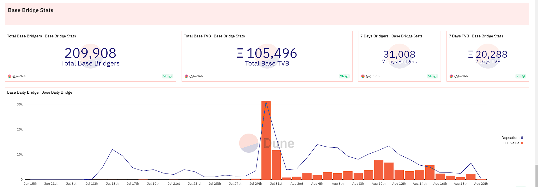538x187 pixels.
Task: Click the @gm365 author link under 209,908
Action: coord(19,76)
